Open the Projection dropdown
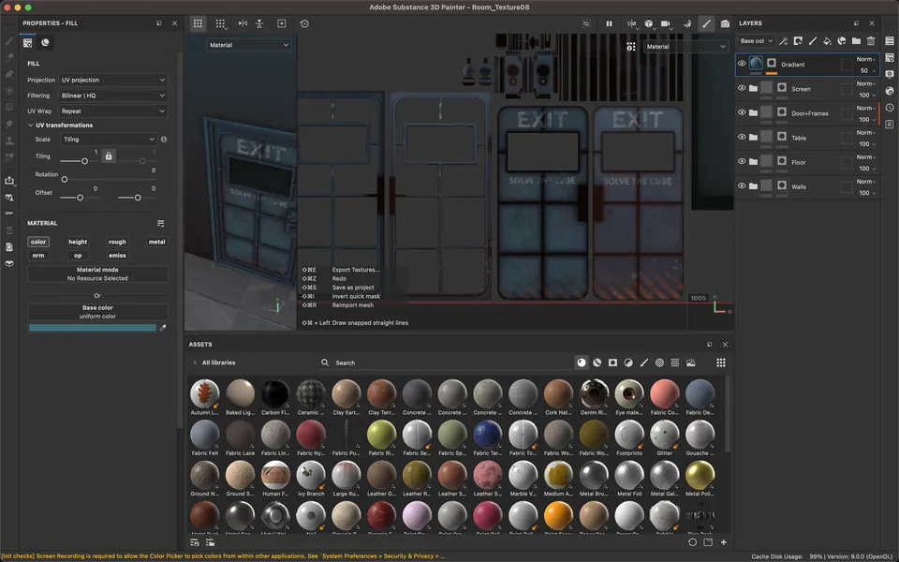The image size is (899, 562). [x=113, y=80]
